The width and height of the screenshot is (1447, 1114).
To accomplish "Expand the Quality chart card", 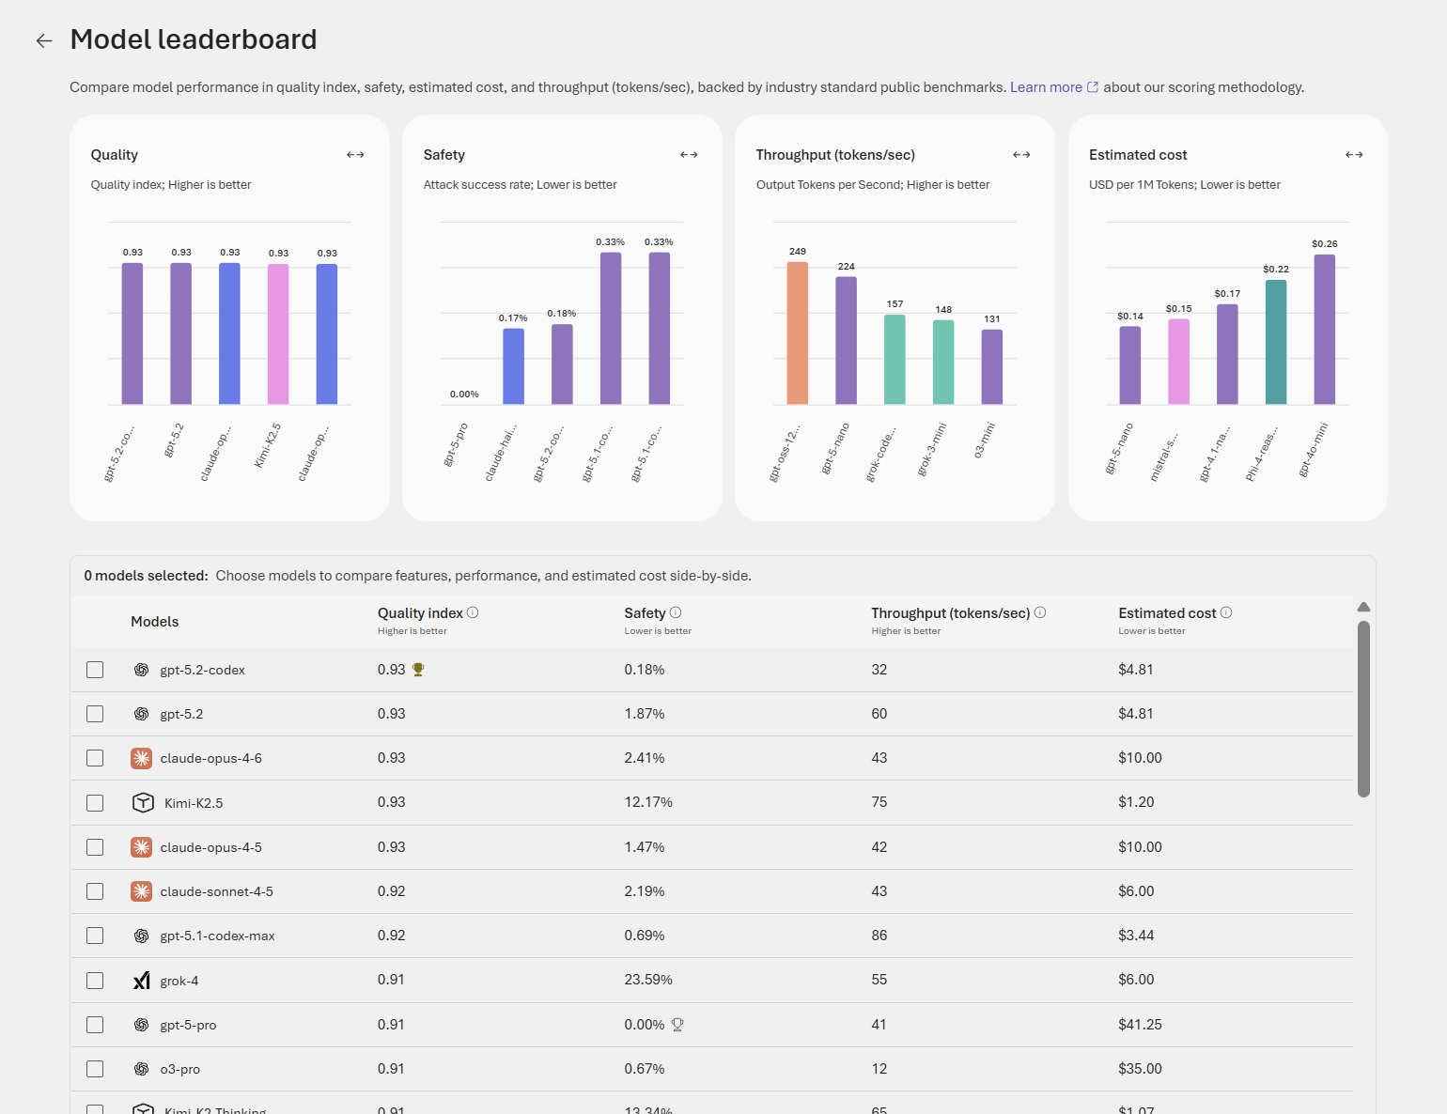I will (355, 155).
